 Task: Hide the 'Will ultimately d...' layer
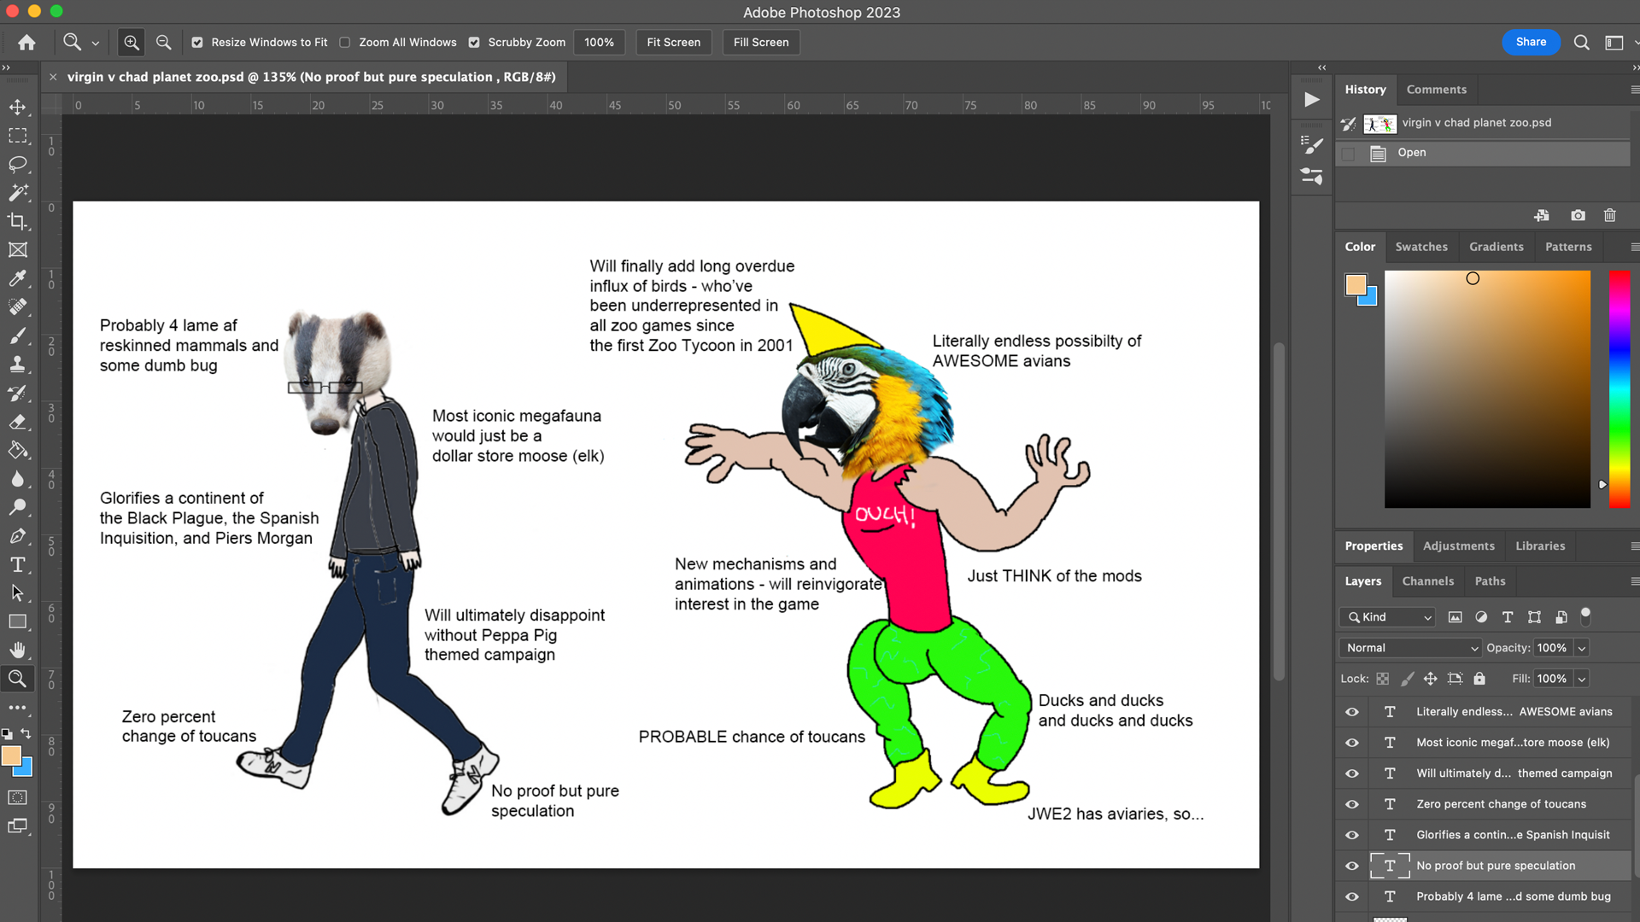(x=1352, y=773)
